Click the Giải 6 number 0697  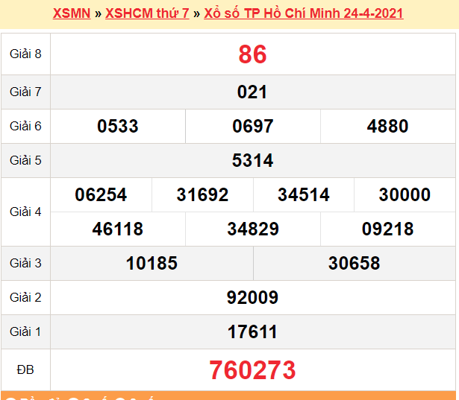tap(253, 126)
